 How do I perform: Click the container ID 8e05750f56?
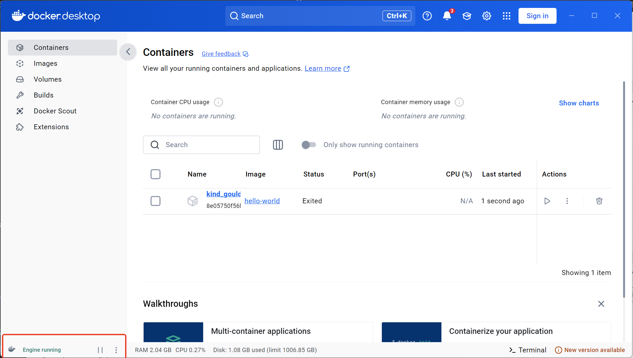pyautogui.click(x=223, y=206)
